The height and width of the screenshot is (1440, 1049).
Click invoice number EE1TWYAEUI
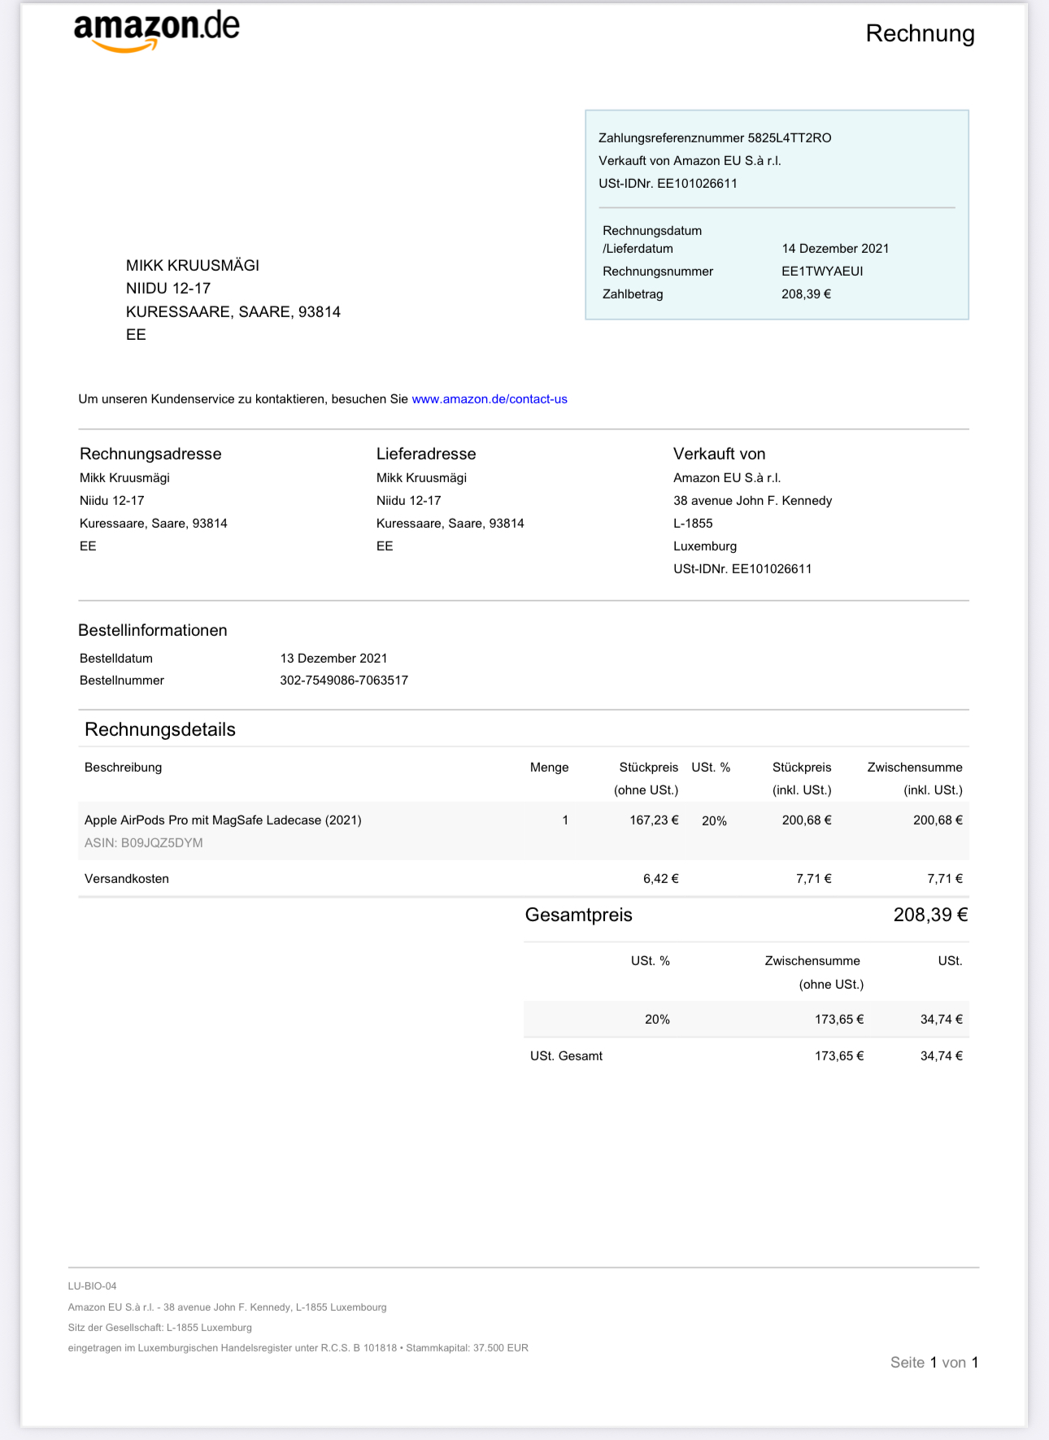click(x=822, y=272)
